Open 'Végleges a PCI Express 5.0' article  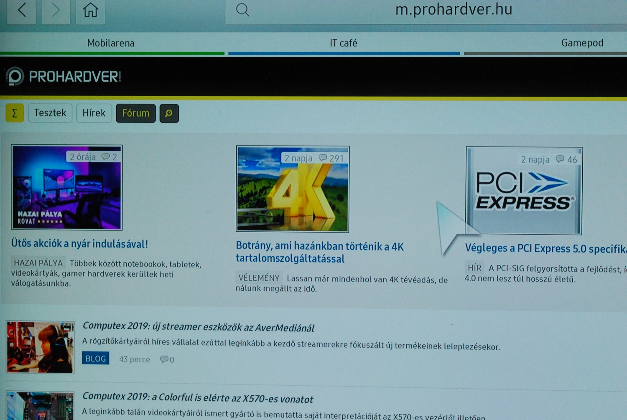coord(546,248)
